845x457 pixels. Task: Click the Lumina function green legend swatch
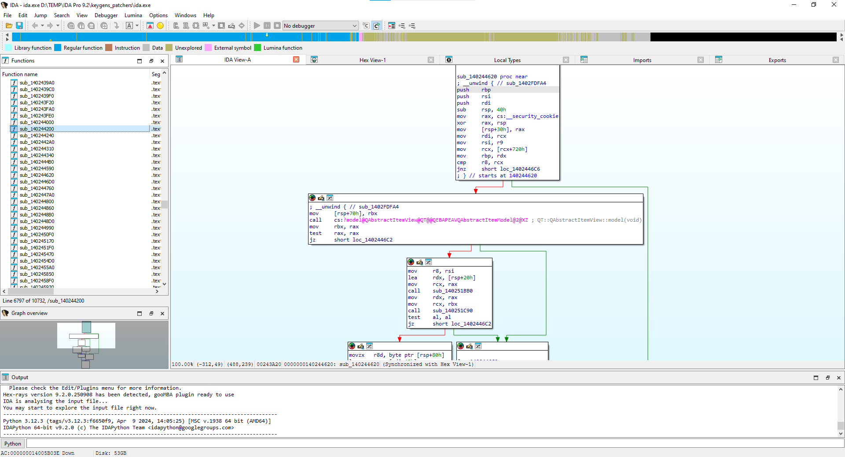point(258,48)
